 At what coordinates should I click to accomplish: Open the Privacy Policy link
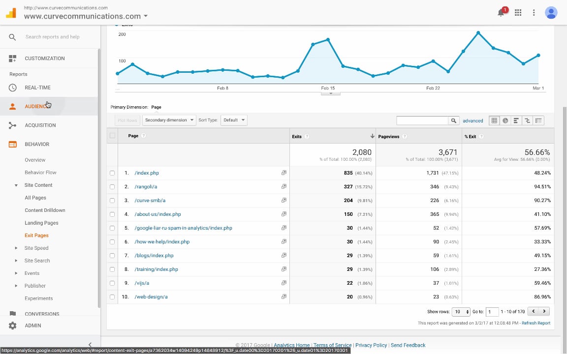(x=371, y=345)
